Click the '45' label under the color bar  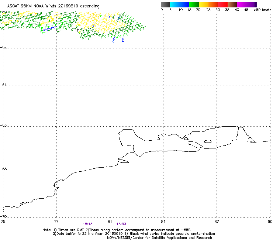(x=246, y=10)
